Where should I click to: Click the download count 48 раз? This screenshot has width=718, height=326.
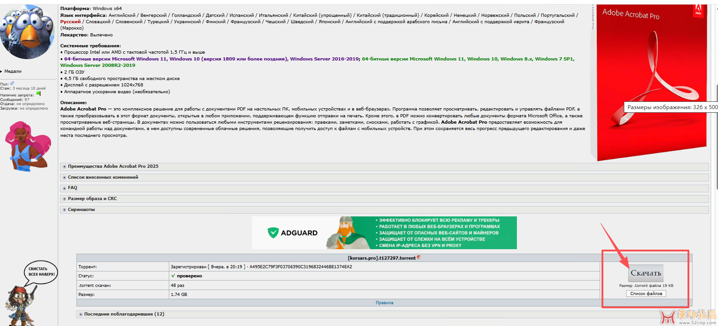177,286
